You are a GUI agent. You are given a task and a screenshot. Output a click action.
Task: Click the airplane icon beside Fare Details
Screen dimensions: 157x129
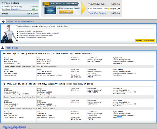click(3, 3)
